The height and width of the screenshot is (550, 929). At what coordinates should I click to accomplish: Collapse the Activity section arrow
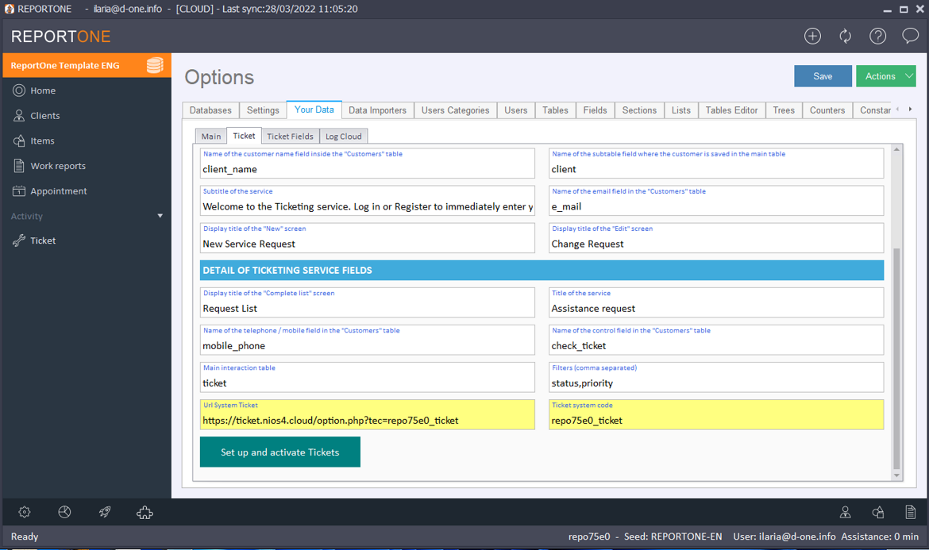point(160,216)
